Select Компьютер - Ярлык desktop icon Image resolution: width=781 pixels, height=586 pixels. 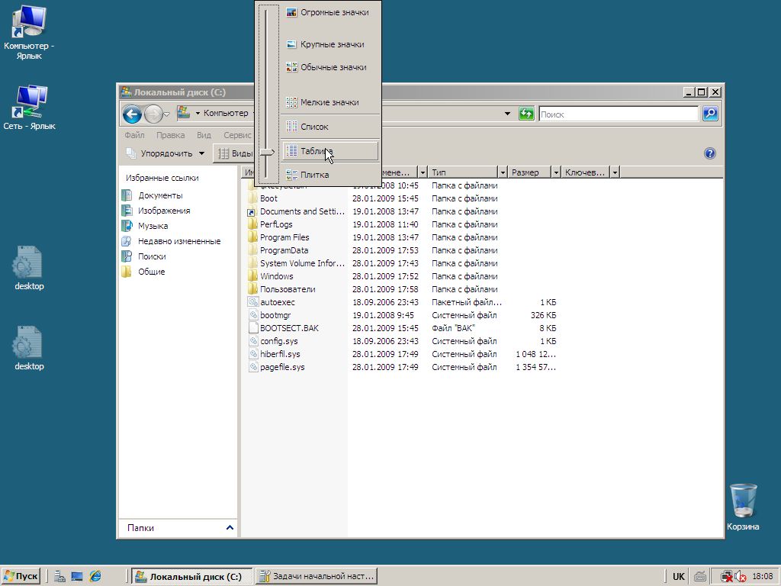point(29,34)
